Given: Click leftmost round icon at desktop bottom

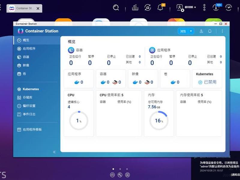Looking at the screenshot, I should [x=112, y=175].
